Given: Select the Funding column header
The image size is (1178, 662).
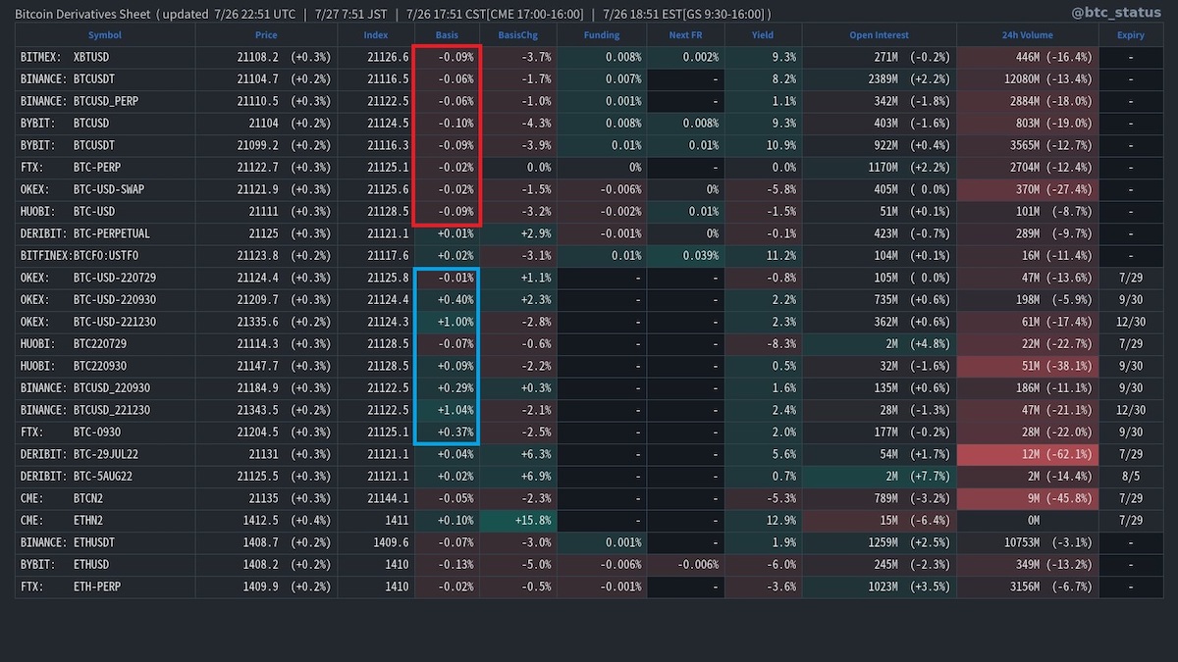Looking at the screenshot, I should tap(602, 35).
